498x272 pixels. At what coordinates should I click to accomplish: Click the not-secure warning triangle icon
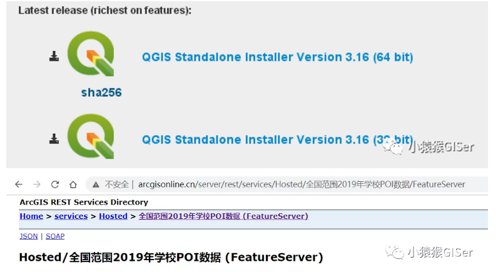pyautogui.click(x=95, y=184)
